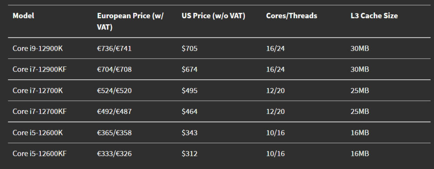Select the Core i7-12900KF model cell
Viewport: 434px width, 169px height.
(39, 69)
